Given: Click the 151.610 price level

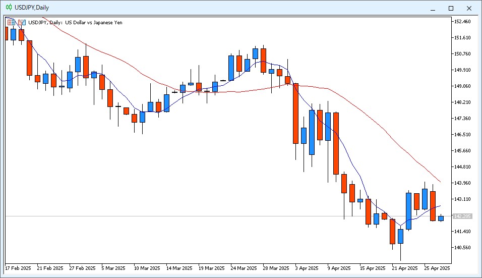Looking at the screenshot, I should (462, 37).
